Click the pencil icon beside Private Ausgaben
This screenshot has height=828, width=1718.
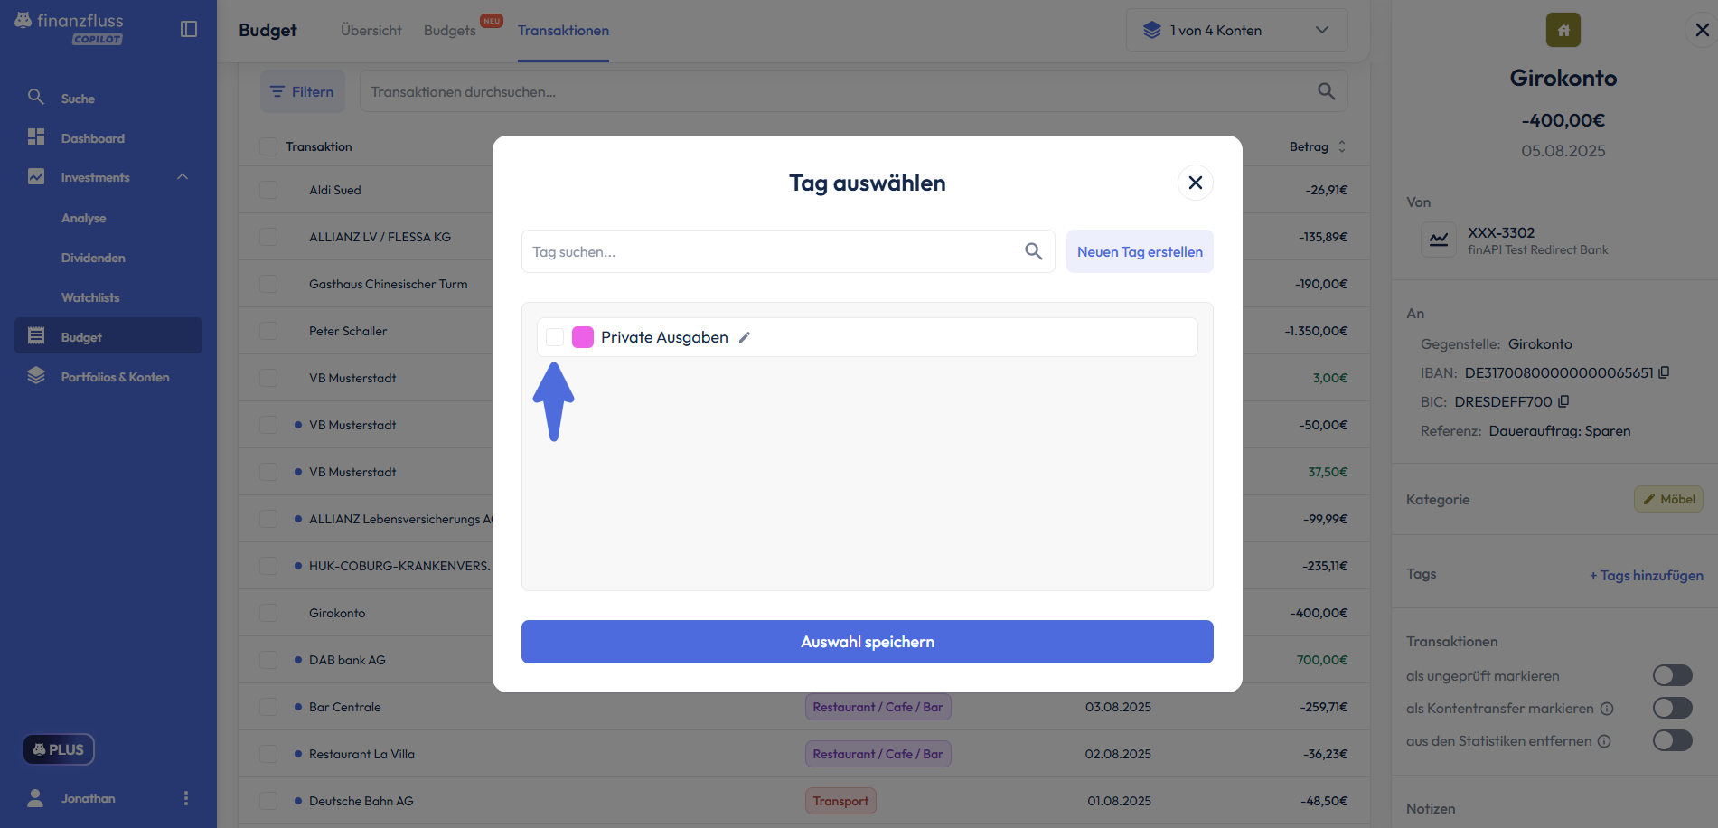[745, 337]
